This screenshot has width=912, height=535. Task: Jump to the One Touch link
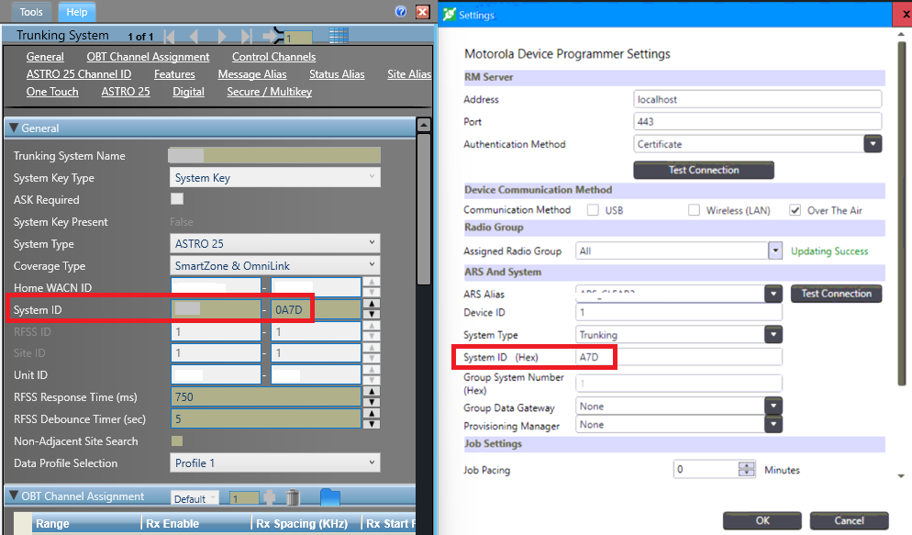[52, 92]
